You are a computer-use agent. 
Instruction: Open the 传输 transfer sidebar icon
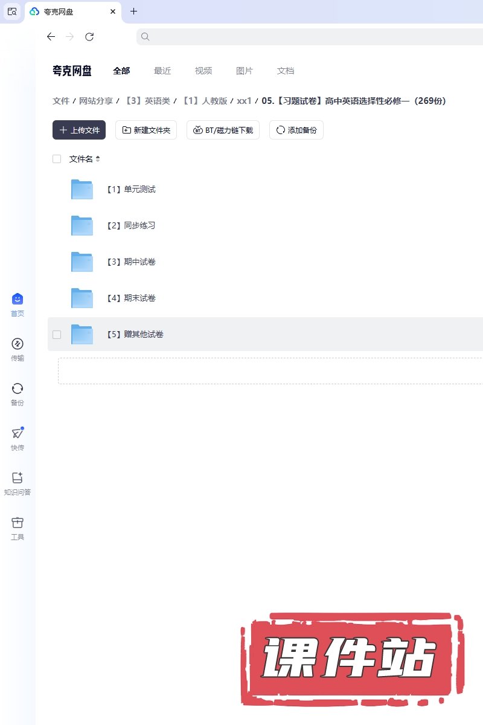click(x=18, y=344)
